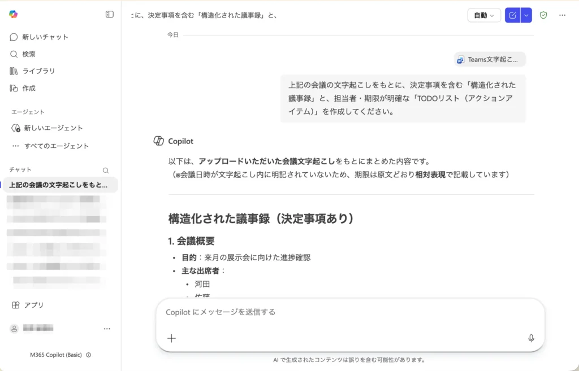The height and width of the screenshot is (371, 579).
Task: Click the AI disclaimer text at bottom
Action: (349, 360)
